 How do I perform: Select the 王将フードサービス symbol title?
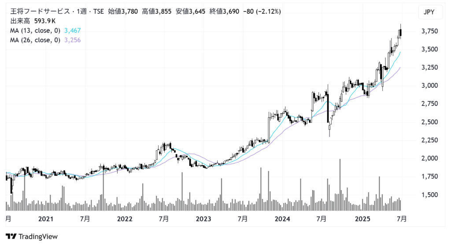pyautogui.click(x=40, y=11)
